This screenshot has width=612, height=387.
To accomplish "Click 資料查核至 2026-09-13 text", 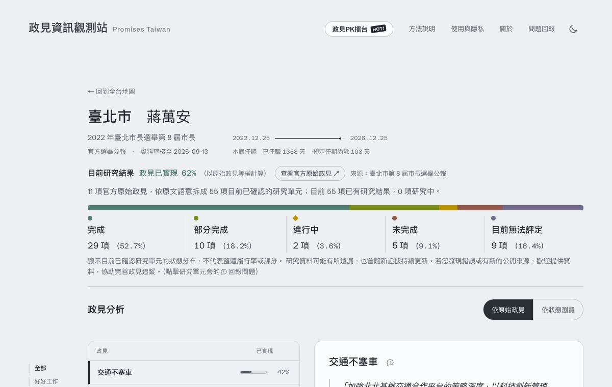I will pos(174,152).
